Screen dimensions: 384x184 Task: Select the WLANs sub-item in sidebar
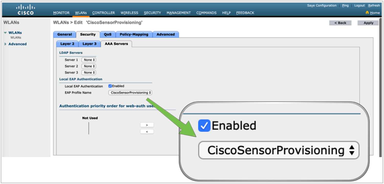[16, 38]
